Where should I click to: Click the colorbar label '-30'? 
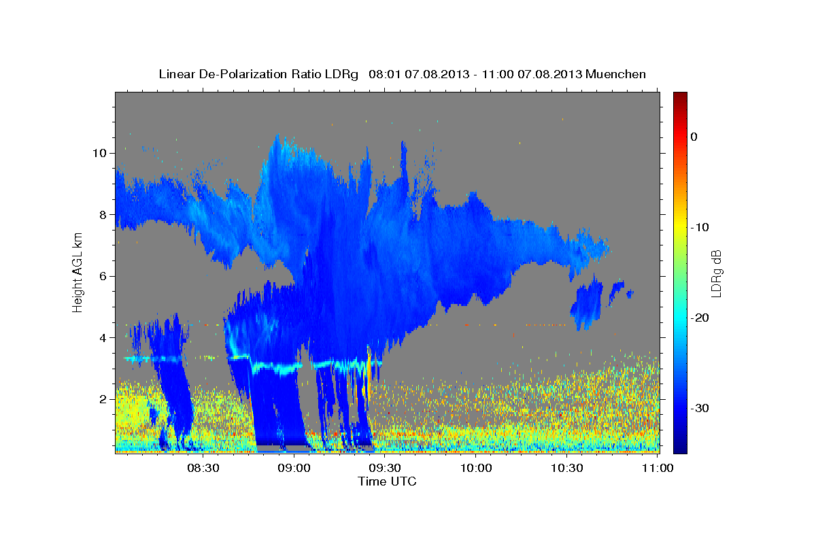pyautogui.click(x=700, y=408)
